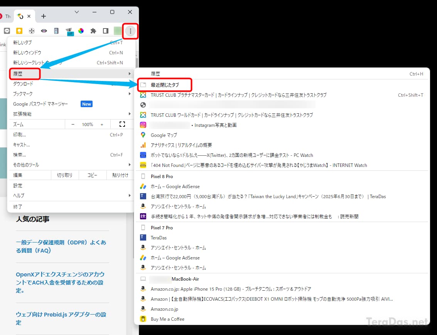Expand the ブックマーク submenu

point(71,94)
